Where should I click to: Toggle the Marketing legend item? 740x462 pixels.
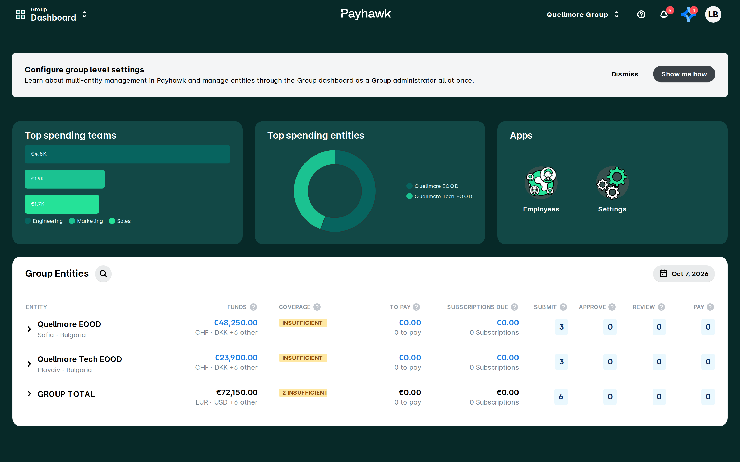click(x=86, y=221)
